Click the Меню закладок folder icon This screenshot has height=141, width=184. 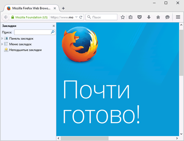(x=6, y=44)
